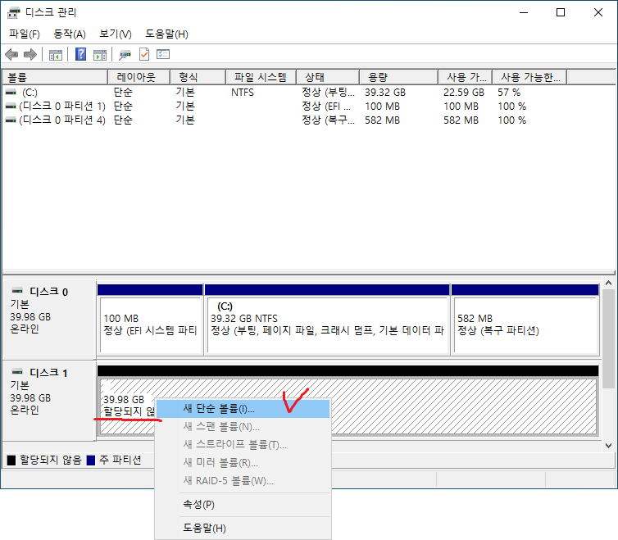The width and height of the screenshot is (618, 540).
Task: Click the 57 % free percentage cell
Action: tap(509, 93)
